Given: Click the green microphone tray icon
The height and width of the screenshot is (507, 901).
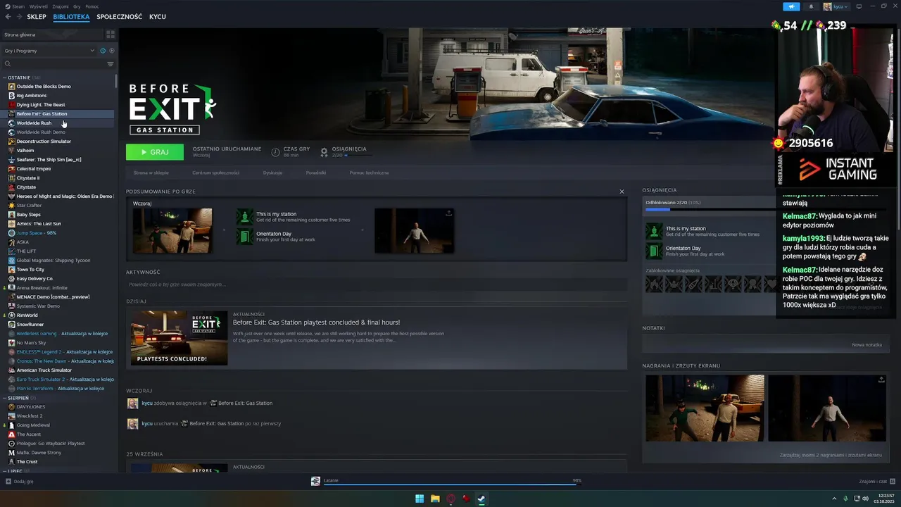Looking at the screenshot, I should [x=845, y=499].
